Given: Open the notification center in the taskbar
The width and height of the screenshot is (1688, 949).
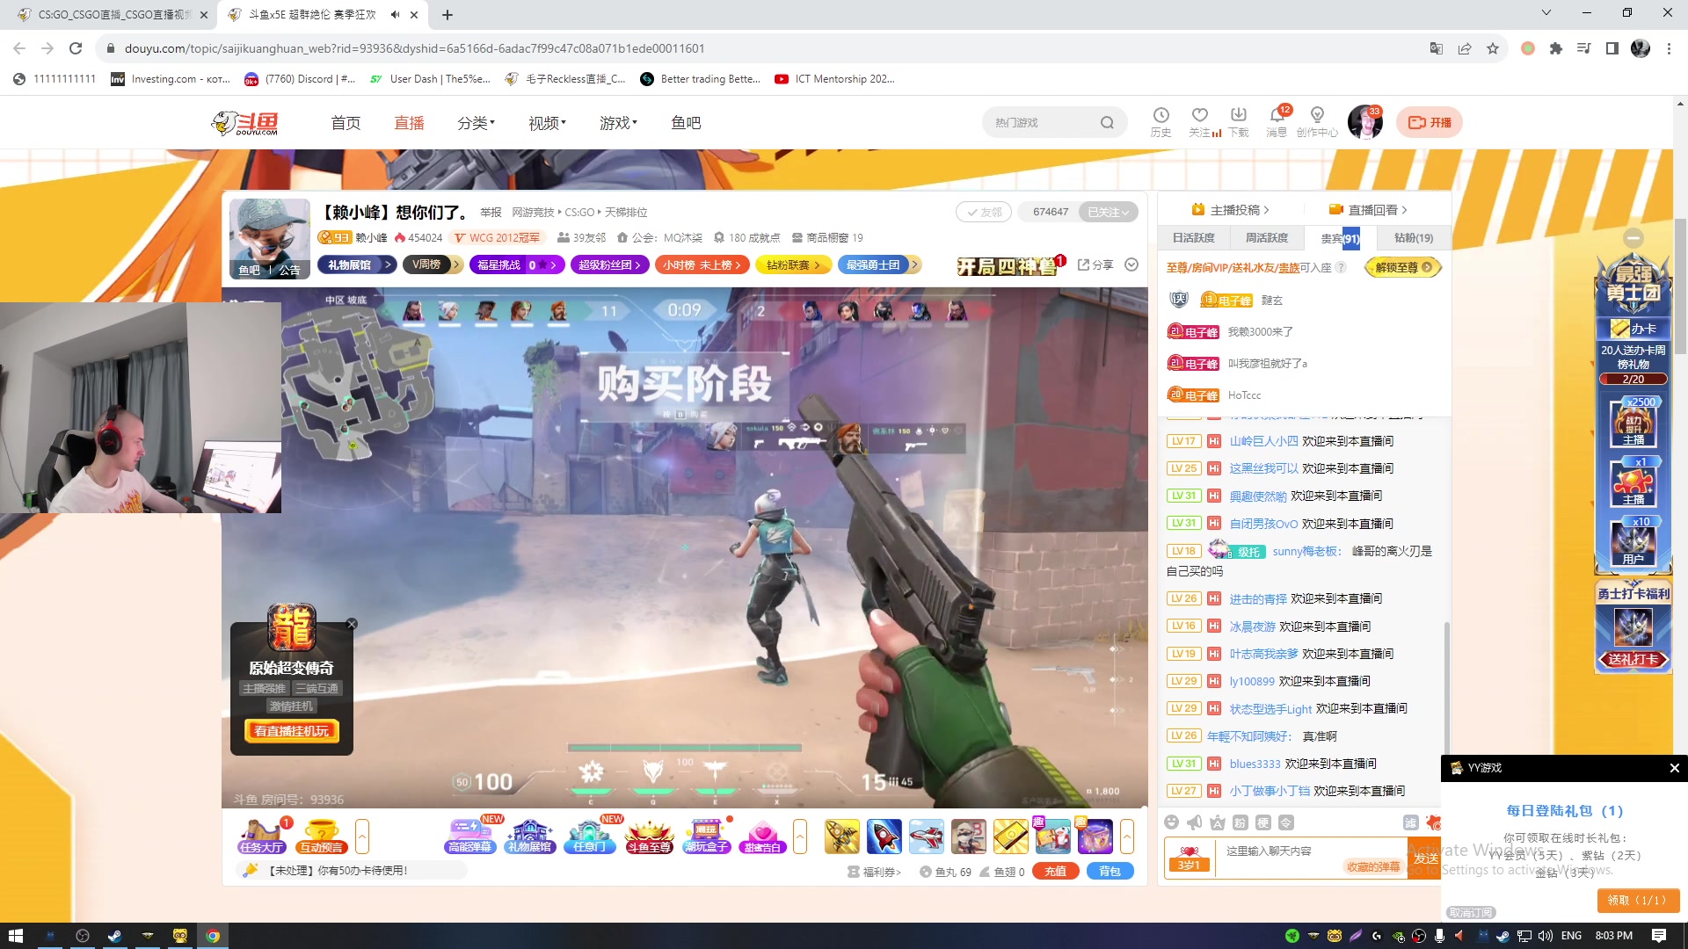Looking at the screenshot, I should tap(1659, 936).
